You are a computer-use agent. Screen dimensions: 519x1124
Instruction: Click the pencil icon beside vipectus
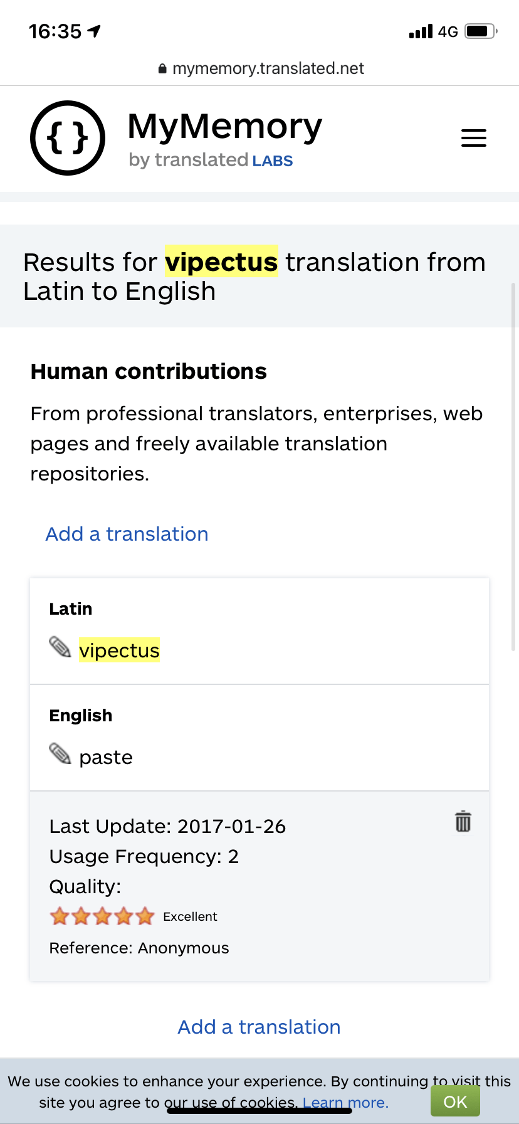[60, 647]
